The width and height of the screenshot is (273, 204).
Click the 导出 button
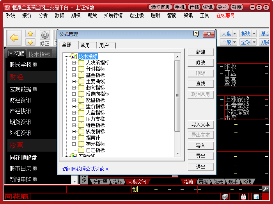[200, 156]
